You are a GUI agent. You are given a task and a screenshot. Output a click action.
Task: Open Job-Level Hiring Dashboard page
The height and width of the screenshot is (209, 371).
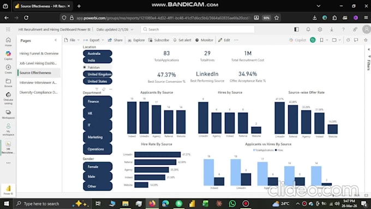pos(39,63)
